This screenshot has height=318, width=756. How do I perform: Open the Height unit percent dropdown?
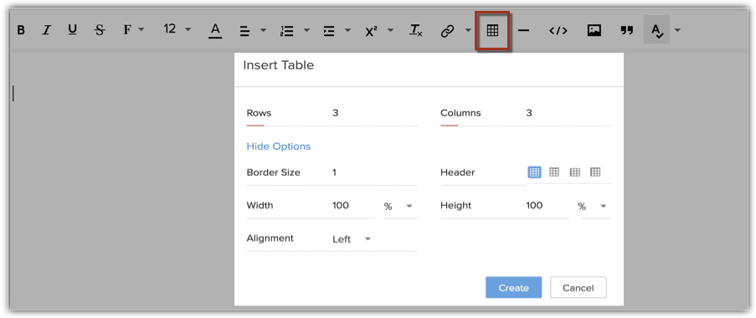pos(594,206)
